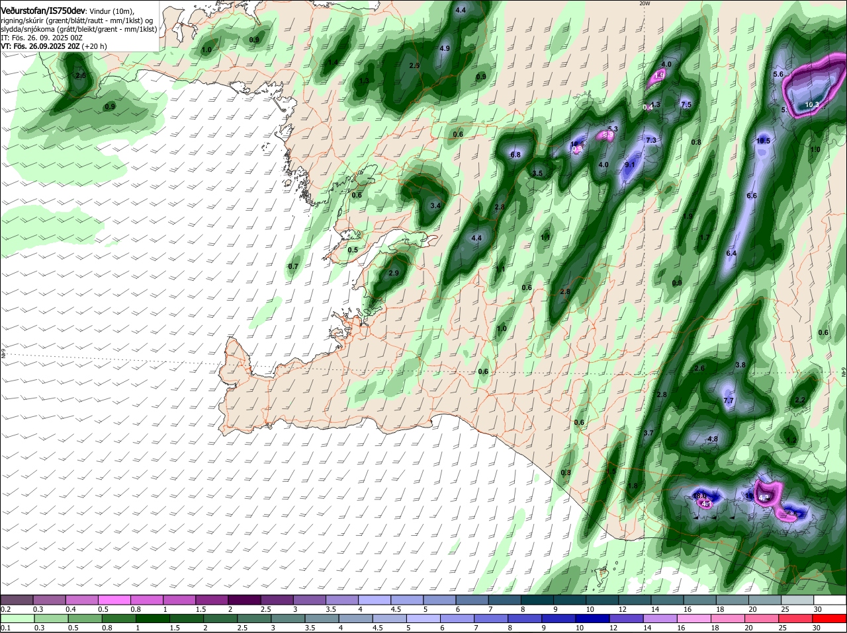
Task: Click the 3.4 precipitation value label
Action: click(435, 206)
